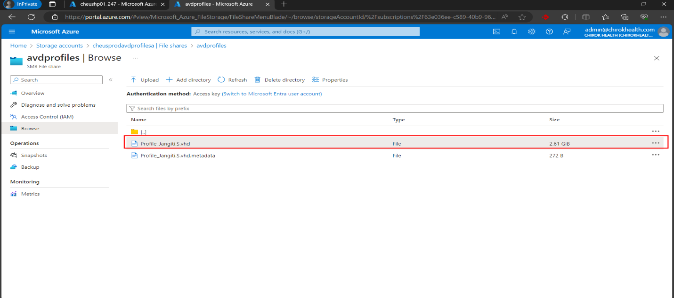The image size is (674, 298).
Task: Click the browser address bar
Action: [x=280, y=16]
